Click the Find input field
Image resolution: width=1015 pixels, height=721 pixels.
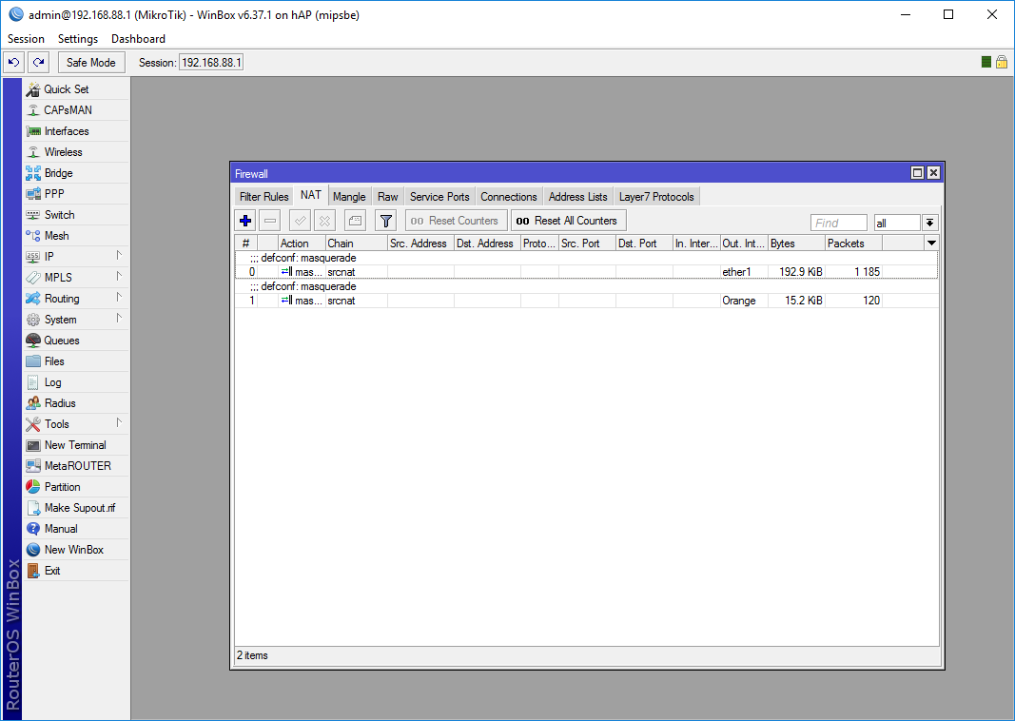(839, 223)
